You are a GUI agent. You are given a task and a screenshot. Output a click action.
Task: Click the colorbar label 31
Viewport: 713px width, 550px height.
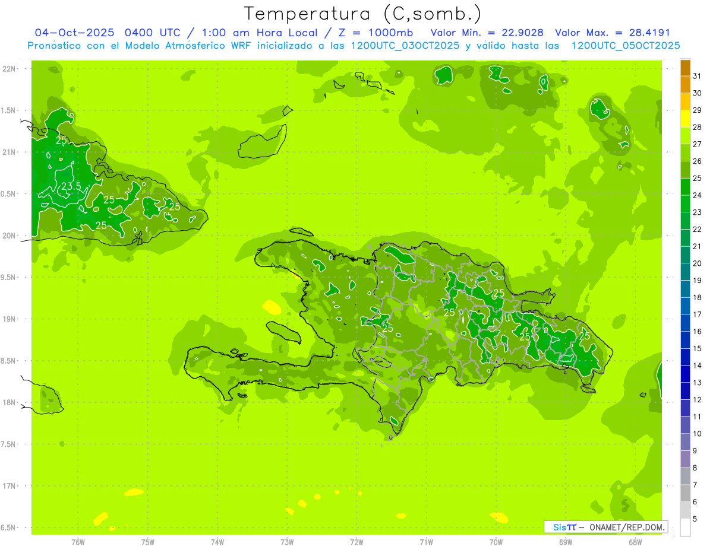[697, 76]
